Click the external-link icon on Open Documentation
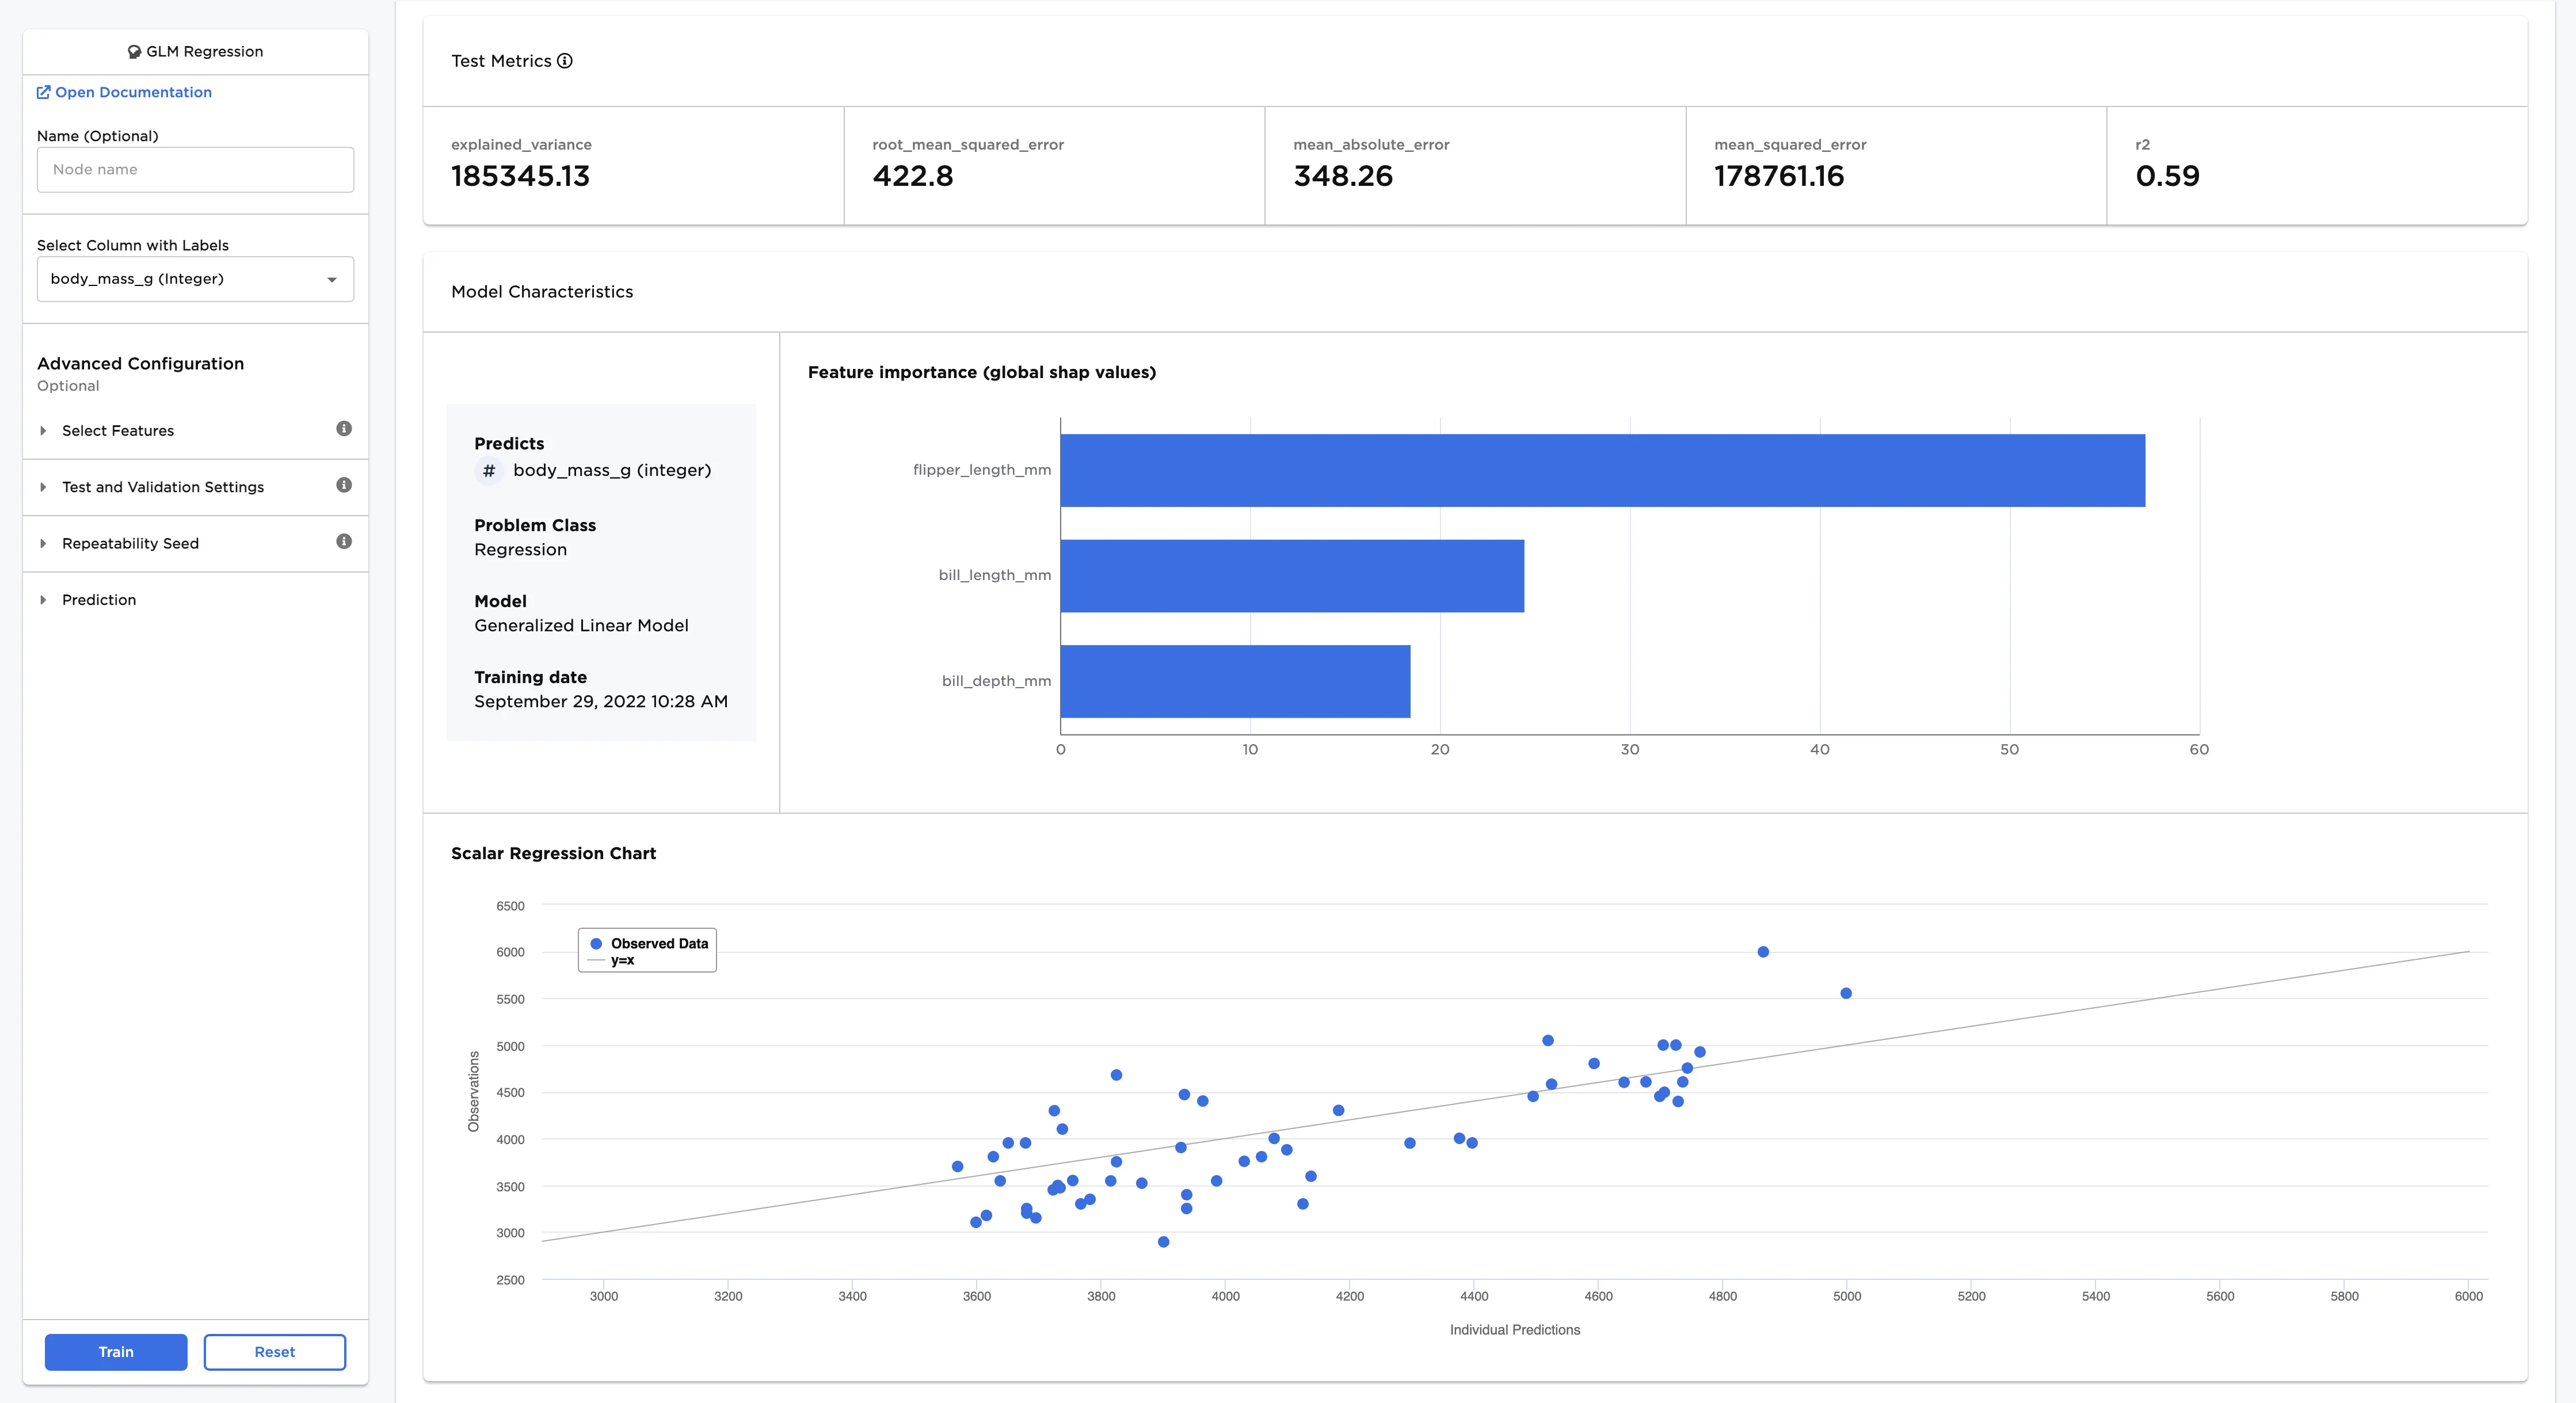Image resolution: width=2576 pixels, height=1403 pixels. (x=44, y=91)
